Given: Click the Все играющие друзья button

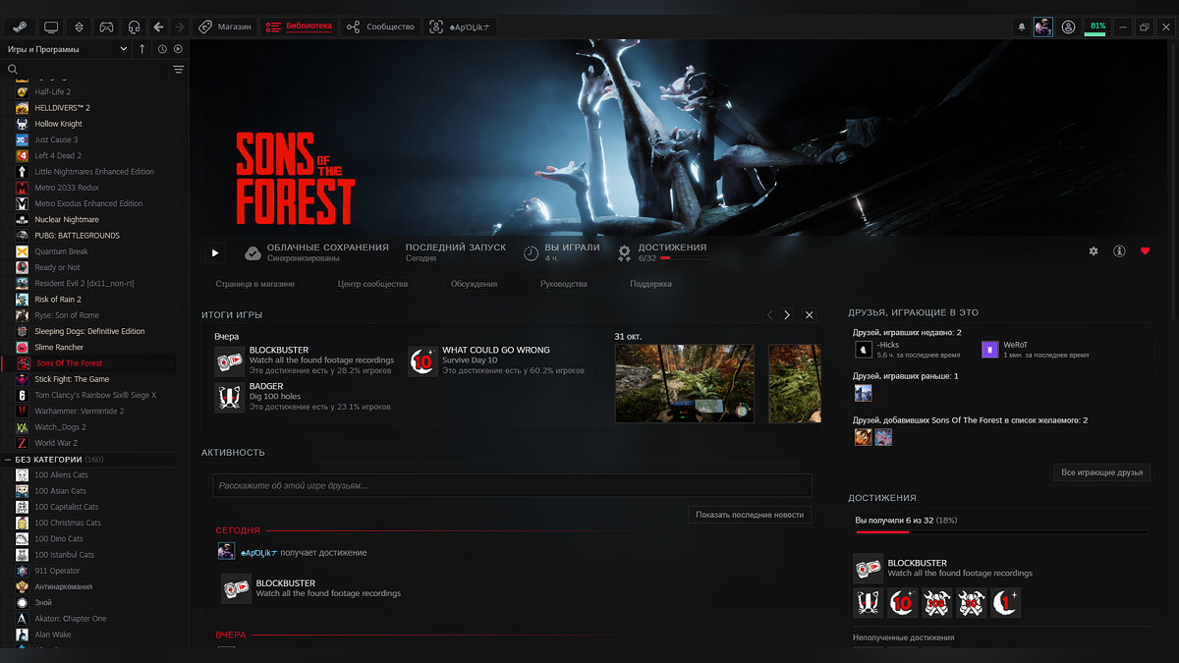Looking at the screenshot, I should 1101,472.
